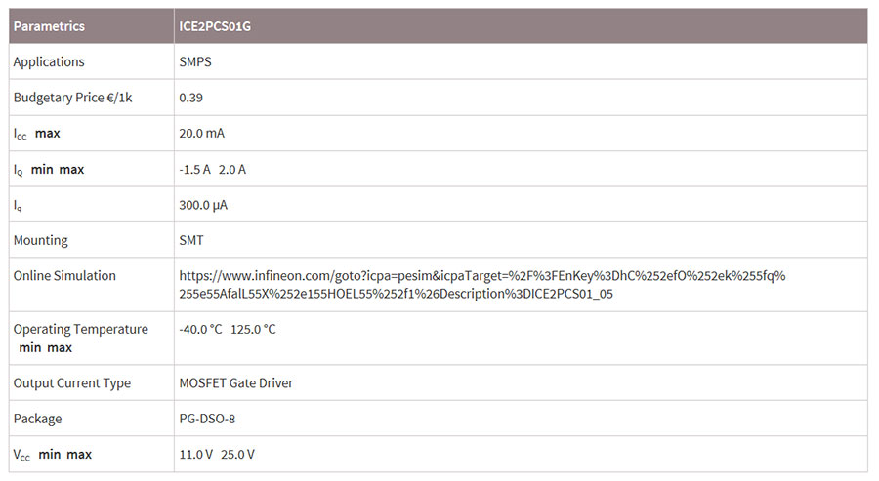The width and height of the screenshot is (879, 481).
Task: Click the 0.39 price value
Action: pos(190,98)
